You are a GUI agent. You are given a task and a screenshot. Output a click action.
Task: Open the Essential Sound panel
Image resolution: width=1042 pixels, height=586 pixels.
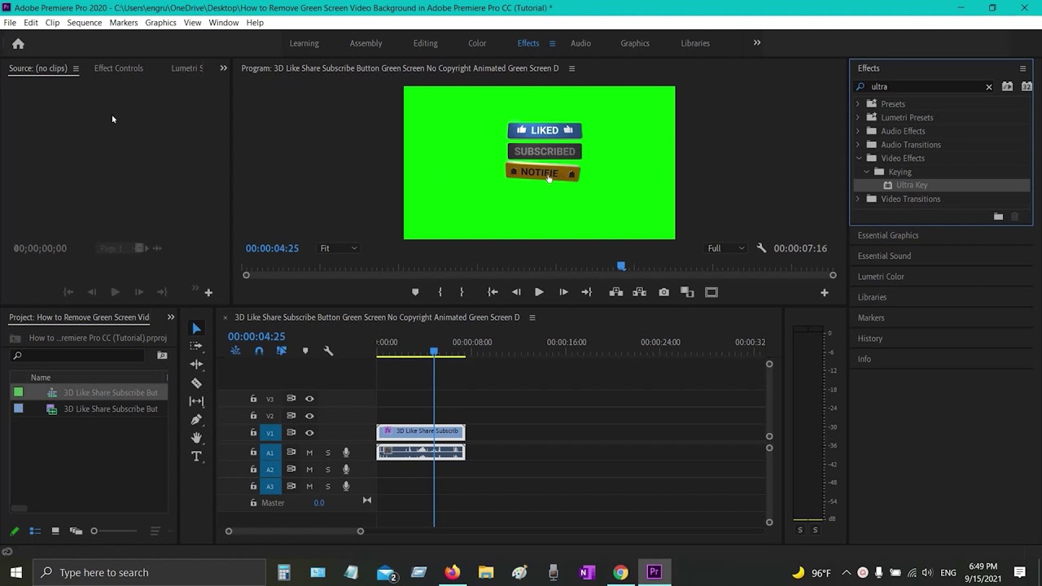tap(884, 256)
